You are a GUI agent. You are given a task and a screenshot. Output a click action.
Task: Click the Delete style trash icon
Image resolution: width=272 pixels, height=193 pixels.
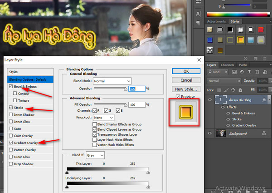tap(265, 59)
